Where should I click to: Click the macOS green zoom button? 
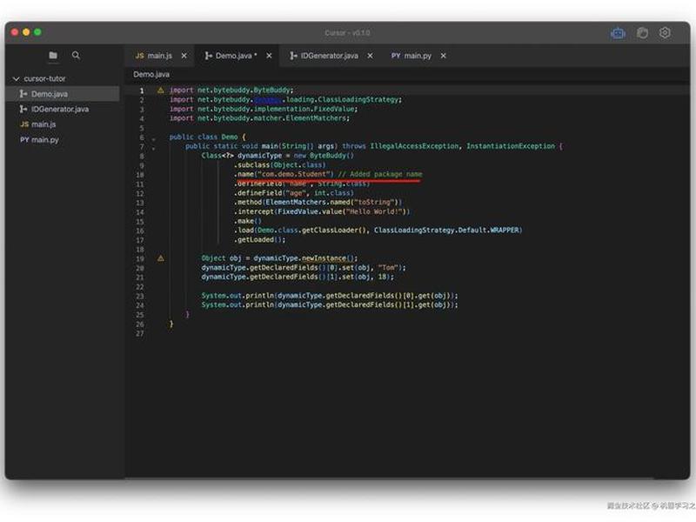coord(37,32)
